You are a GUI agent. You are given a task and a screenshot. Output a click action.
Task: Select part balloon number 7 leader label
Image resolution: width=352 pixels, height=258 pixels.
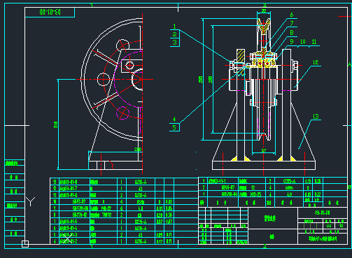coord(292,24)
